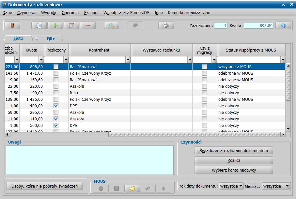
Task: Click vertical scrollbar down arrow
Action: [x=288, y=129]
